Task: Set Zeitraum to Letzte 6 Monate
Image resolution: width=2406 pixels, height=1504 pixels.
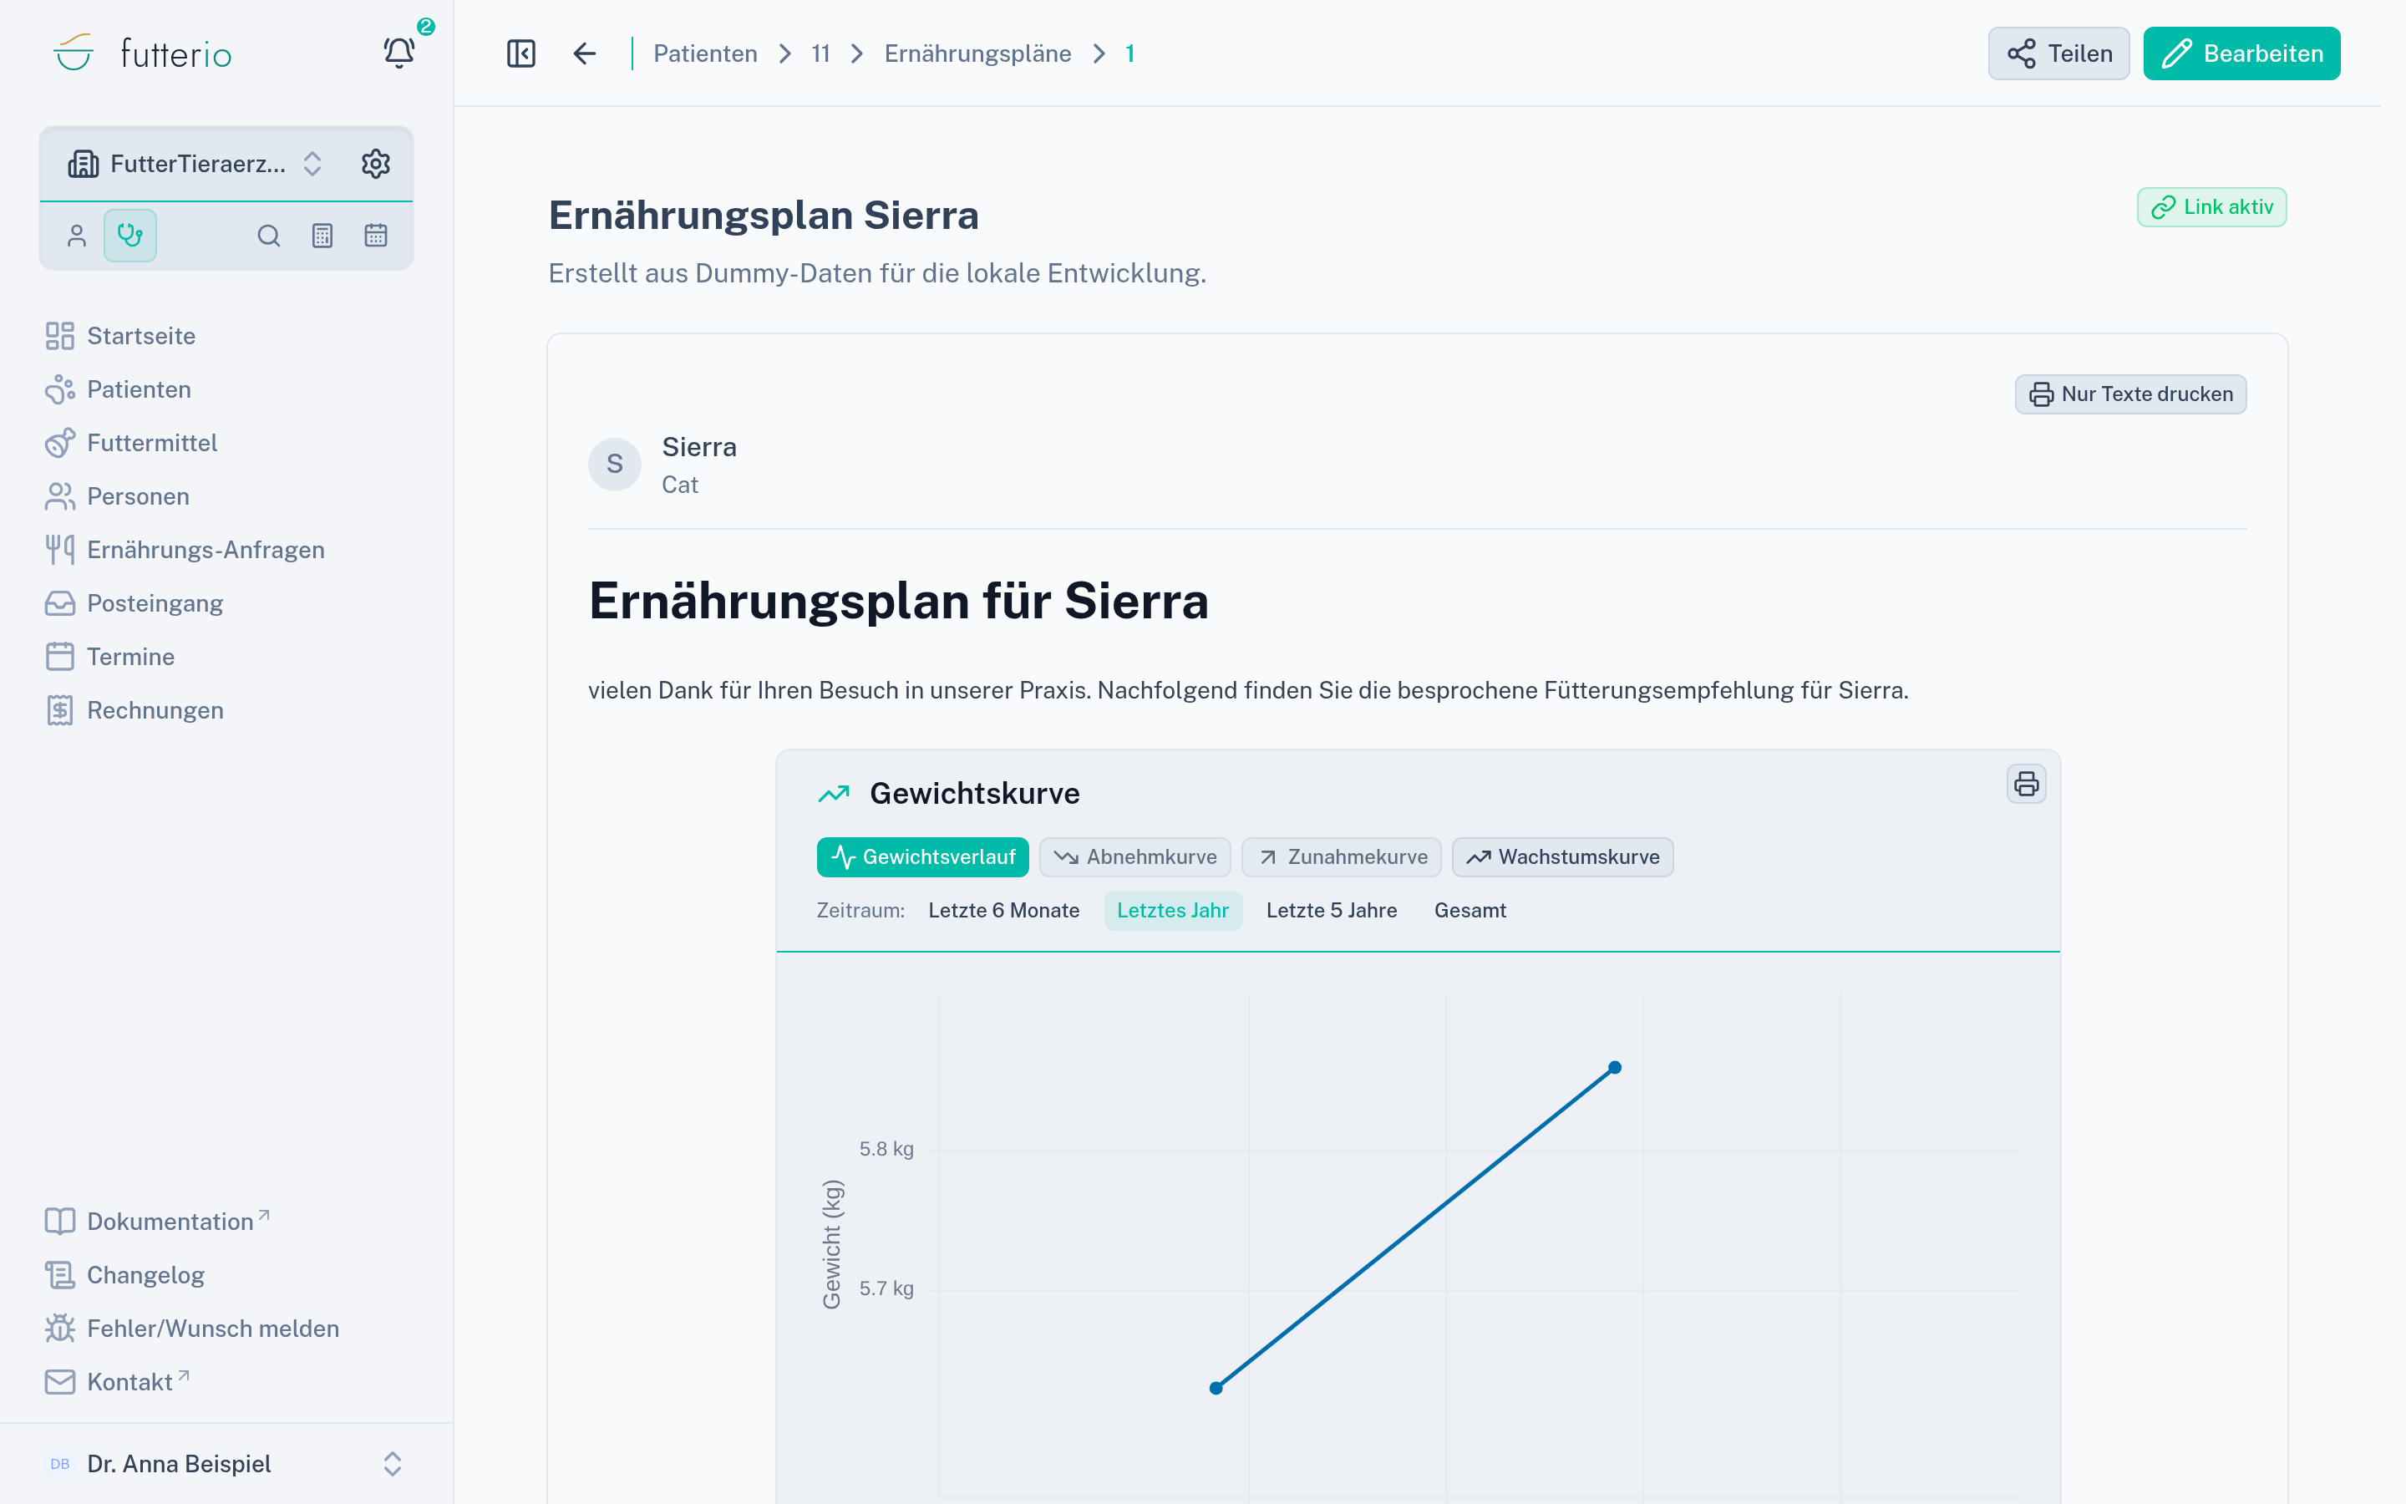Action: [1003, 911]
